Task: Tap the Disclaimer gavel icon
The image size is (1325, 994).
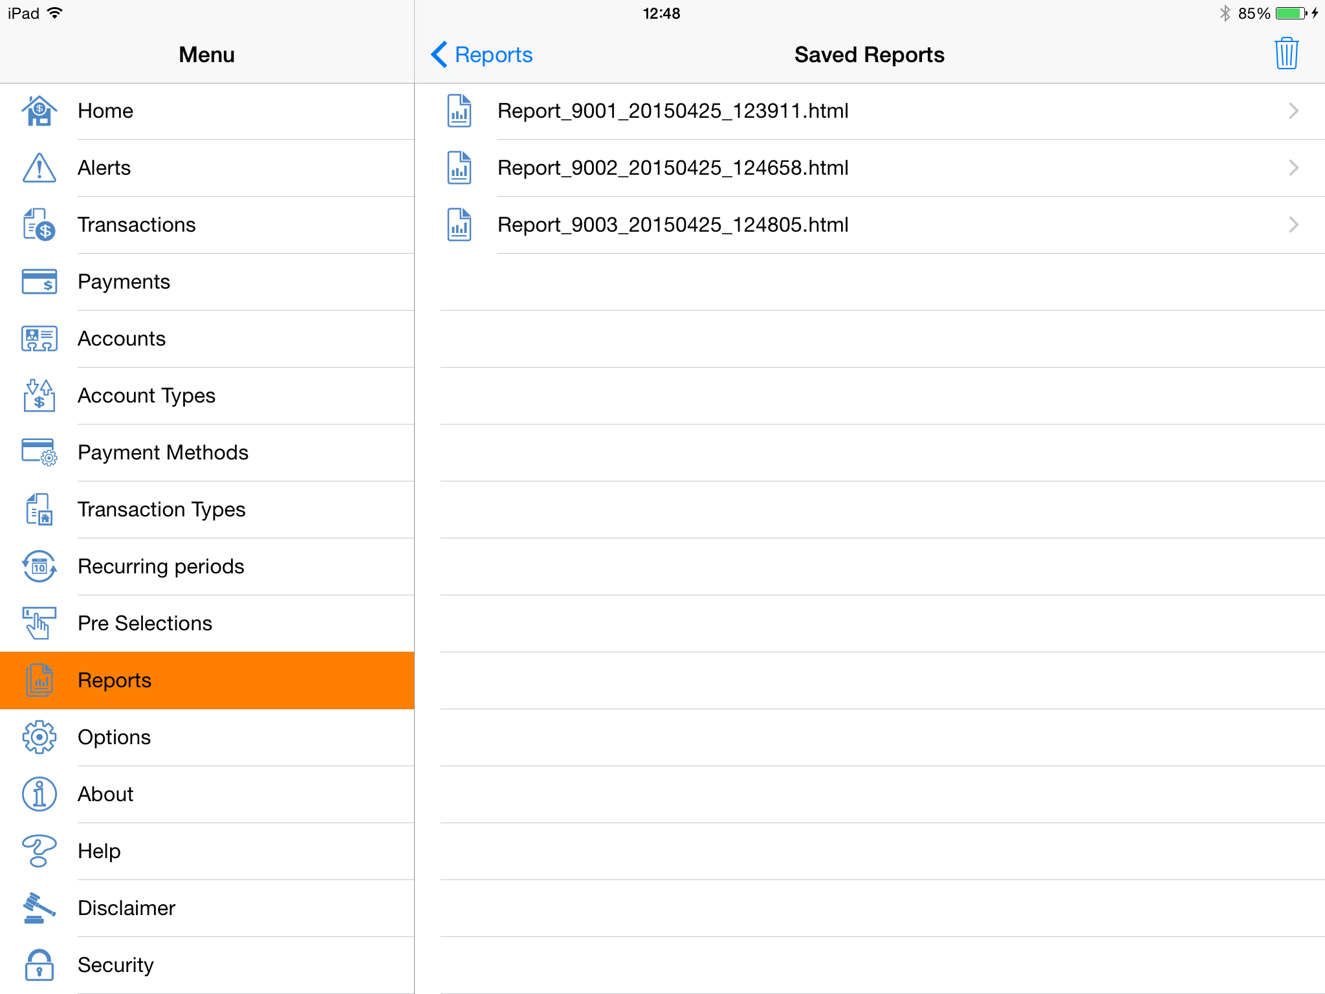Action: [39, 908]
